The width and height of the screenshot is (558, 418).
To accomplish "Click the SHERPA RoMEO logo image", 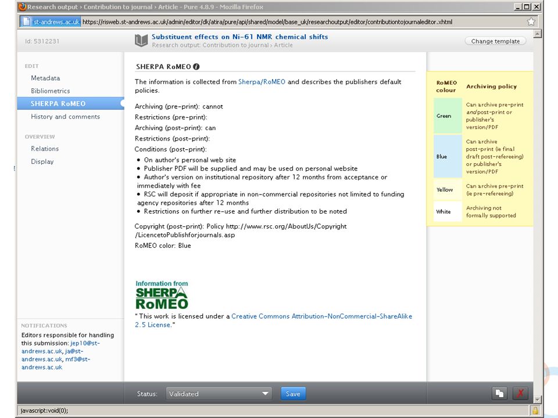I will click(x=162, y=295).
